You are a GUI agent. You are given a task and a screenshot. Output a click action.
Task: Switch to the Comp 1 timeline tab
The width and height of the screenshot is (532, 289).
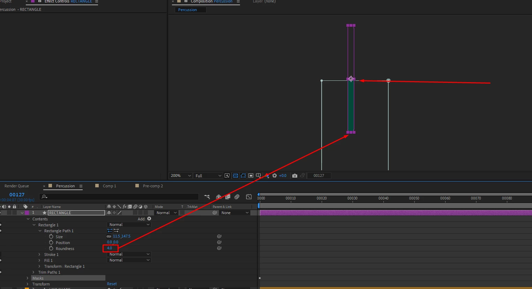coord(109,186)
